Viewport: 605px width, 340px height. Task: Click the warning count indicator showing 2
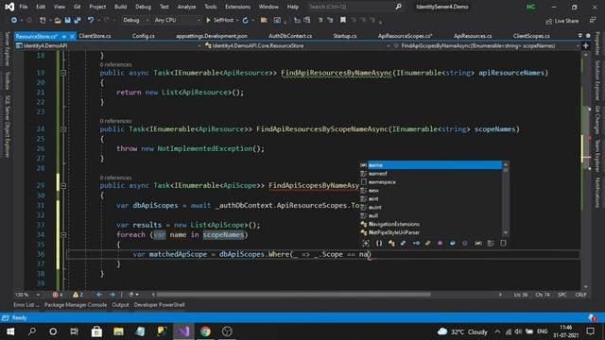tap(78, 295)
